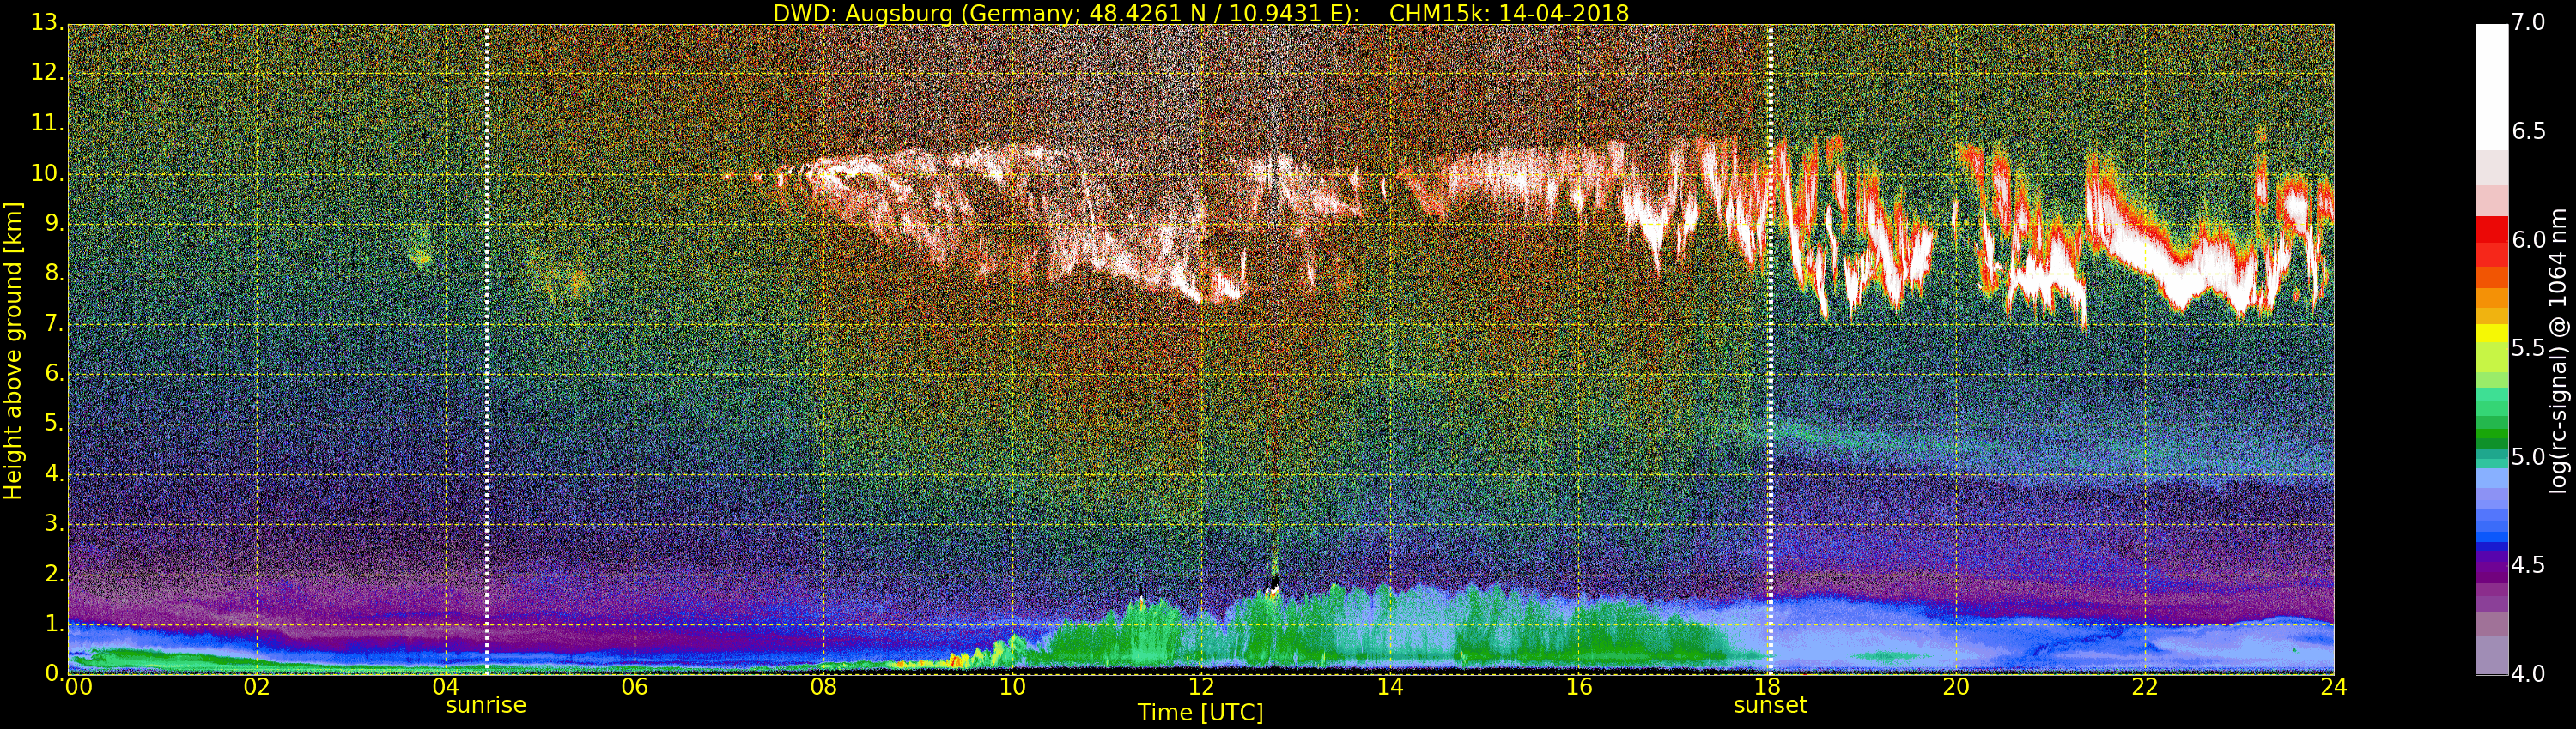2576x729 pixels.
Task: Click time-axis tick label '14'
Action: point(1390,686)
